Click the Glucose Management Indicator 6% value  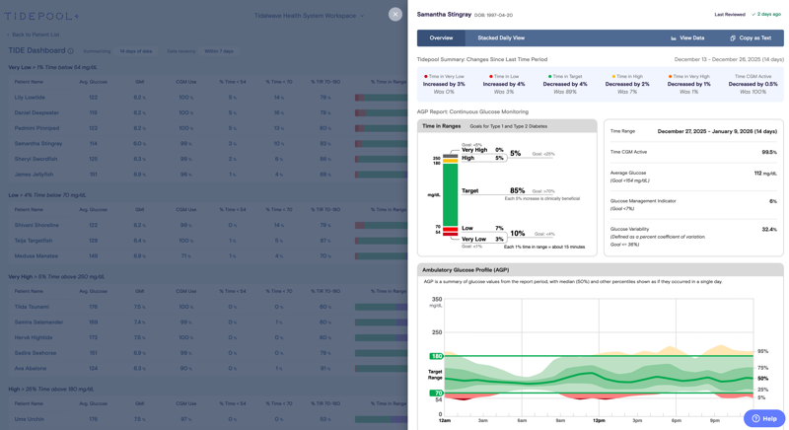click(x=773, y=201)
